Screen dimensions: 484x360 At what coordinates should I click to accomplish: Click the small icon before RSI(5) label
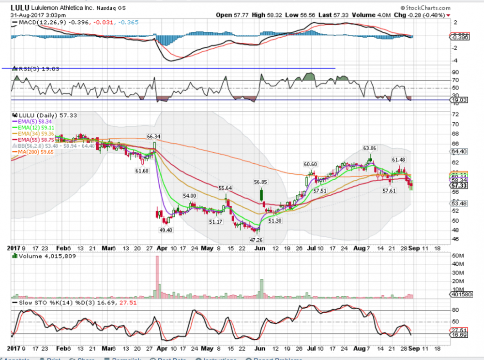[15, 68]
